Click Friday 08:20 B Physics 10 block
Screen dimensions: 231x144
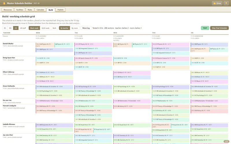coord(209,45)
